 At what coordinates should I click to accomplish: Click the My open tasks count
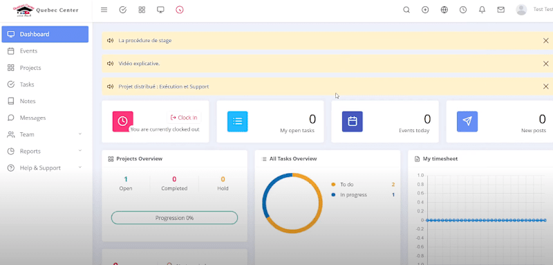[x=312, y=120]
